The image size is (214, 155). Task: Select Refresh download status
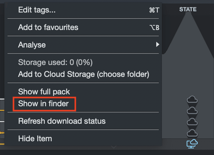point(62,121)
